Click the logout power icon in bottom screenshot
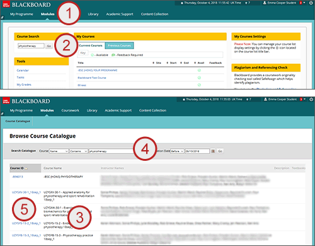 311,99
